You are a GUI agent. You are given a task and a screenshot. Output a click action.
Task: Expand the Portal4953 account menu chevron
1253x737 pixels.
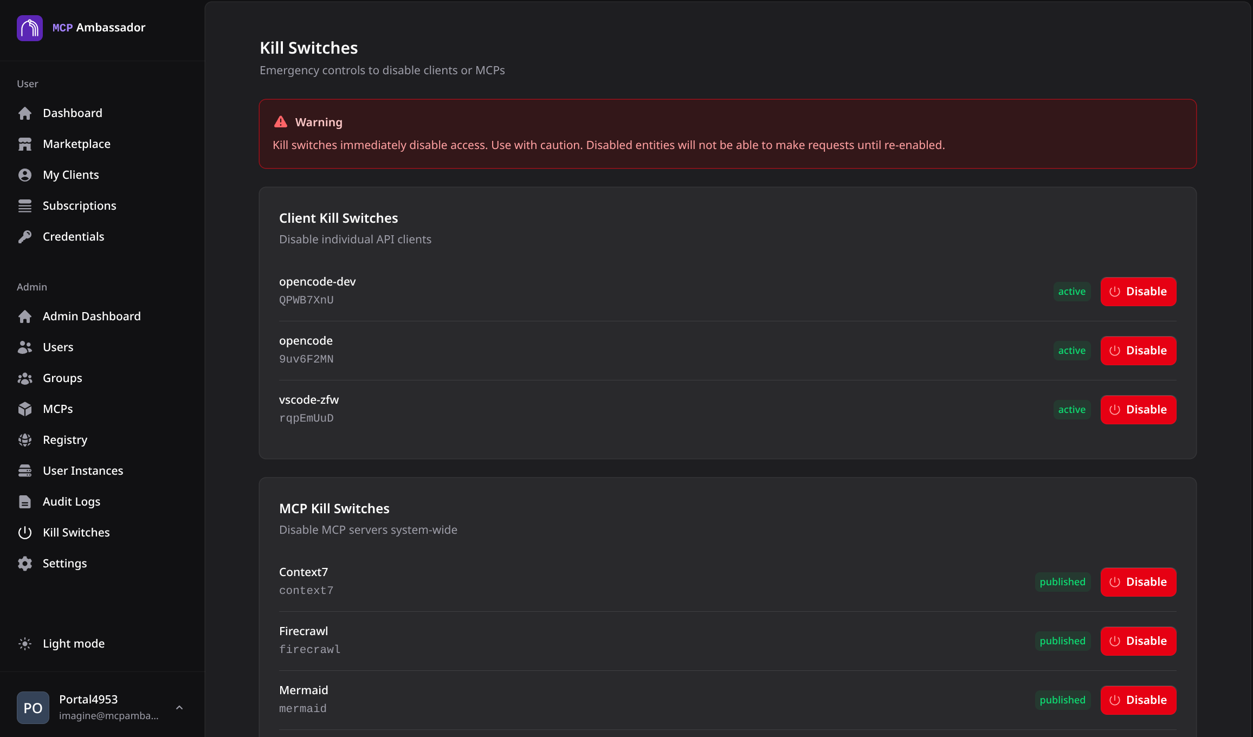tap(179, 708)
